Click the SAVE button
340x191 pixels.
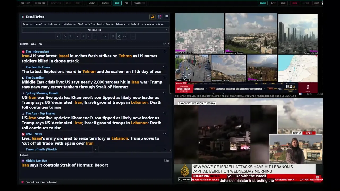coord(273,3)
